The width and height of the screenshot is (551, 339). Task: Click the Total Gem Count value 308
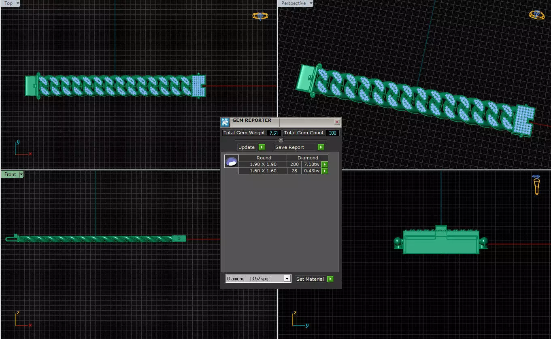(x=333, y=133)
